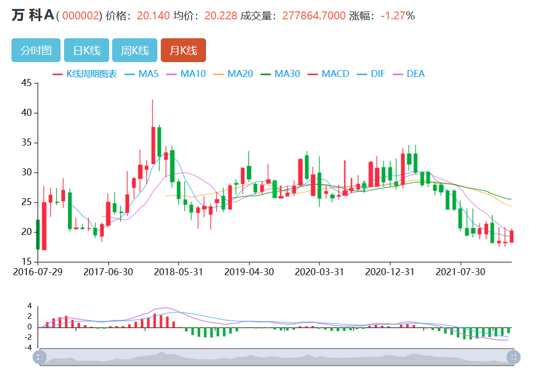Hide the MA30 moving average line
The height and width of the screenshot is (374, 547).
[280, 74]
